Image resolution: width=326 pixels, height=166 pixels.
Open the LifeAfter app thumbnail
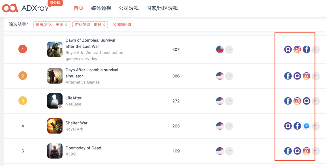pyautogui.click(x=55, y=101)
